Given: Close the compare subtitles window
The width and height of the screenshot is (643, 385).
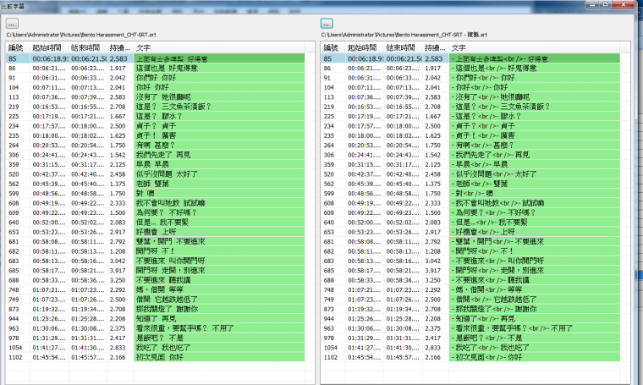Looking at the screenshot, I should [x=624, y=4].
